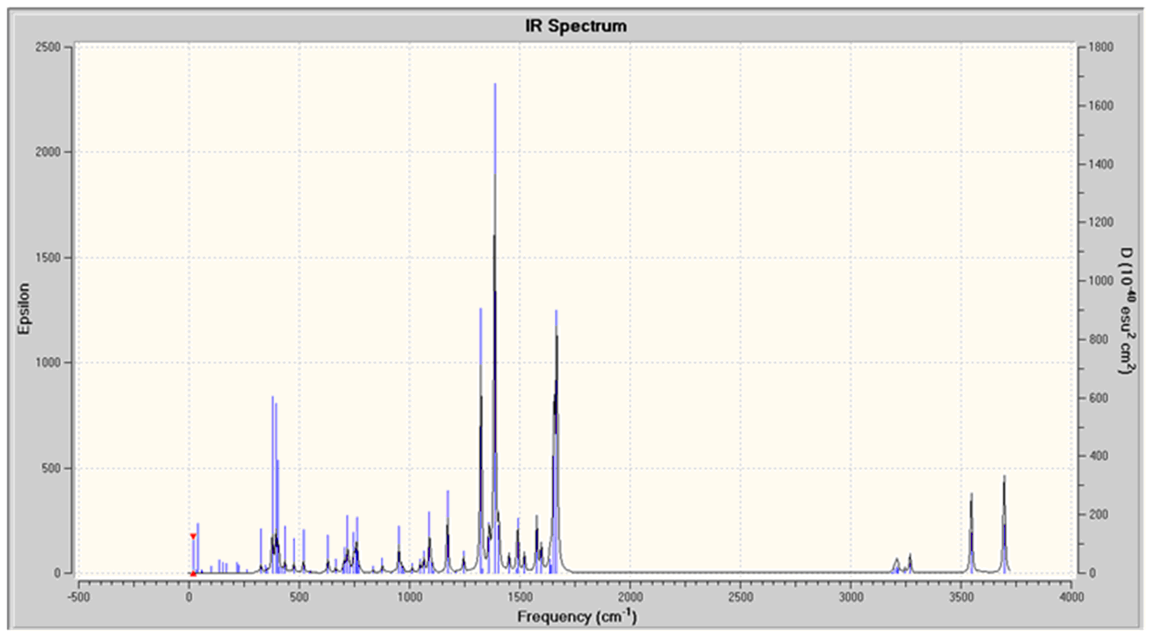Click the 2500 tick label on Epsilon axis
Image resolution: width=1153 pixels, height=637 pixels.
(48, 47)
